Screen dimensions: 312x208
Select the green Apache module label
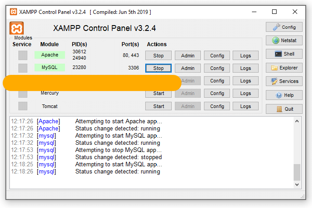pyautogui.click(x=50, y=55)
